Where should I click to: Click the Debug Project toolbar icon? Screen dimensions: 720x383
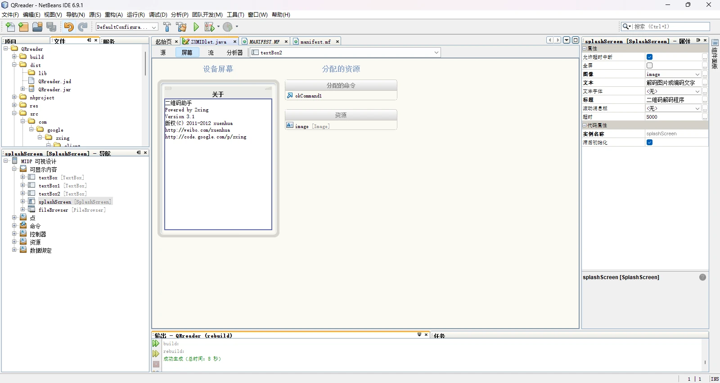(209, 27)
